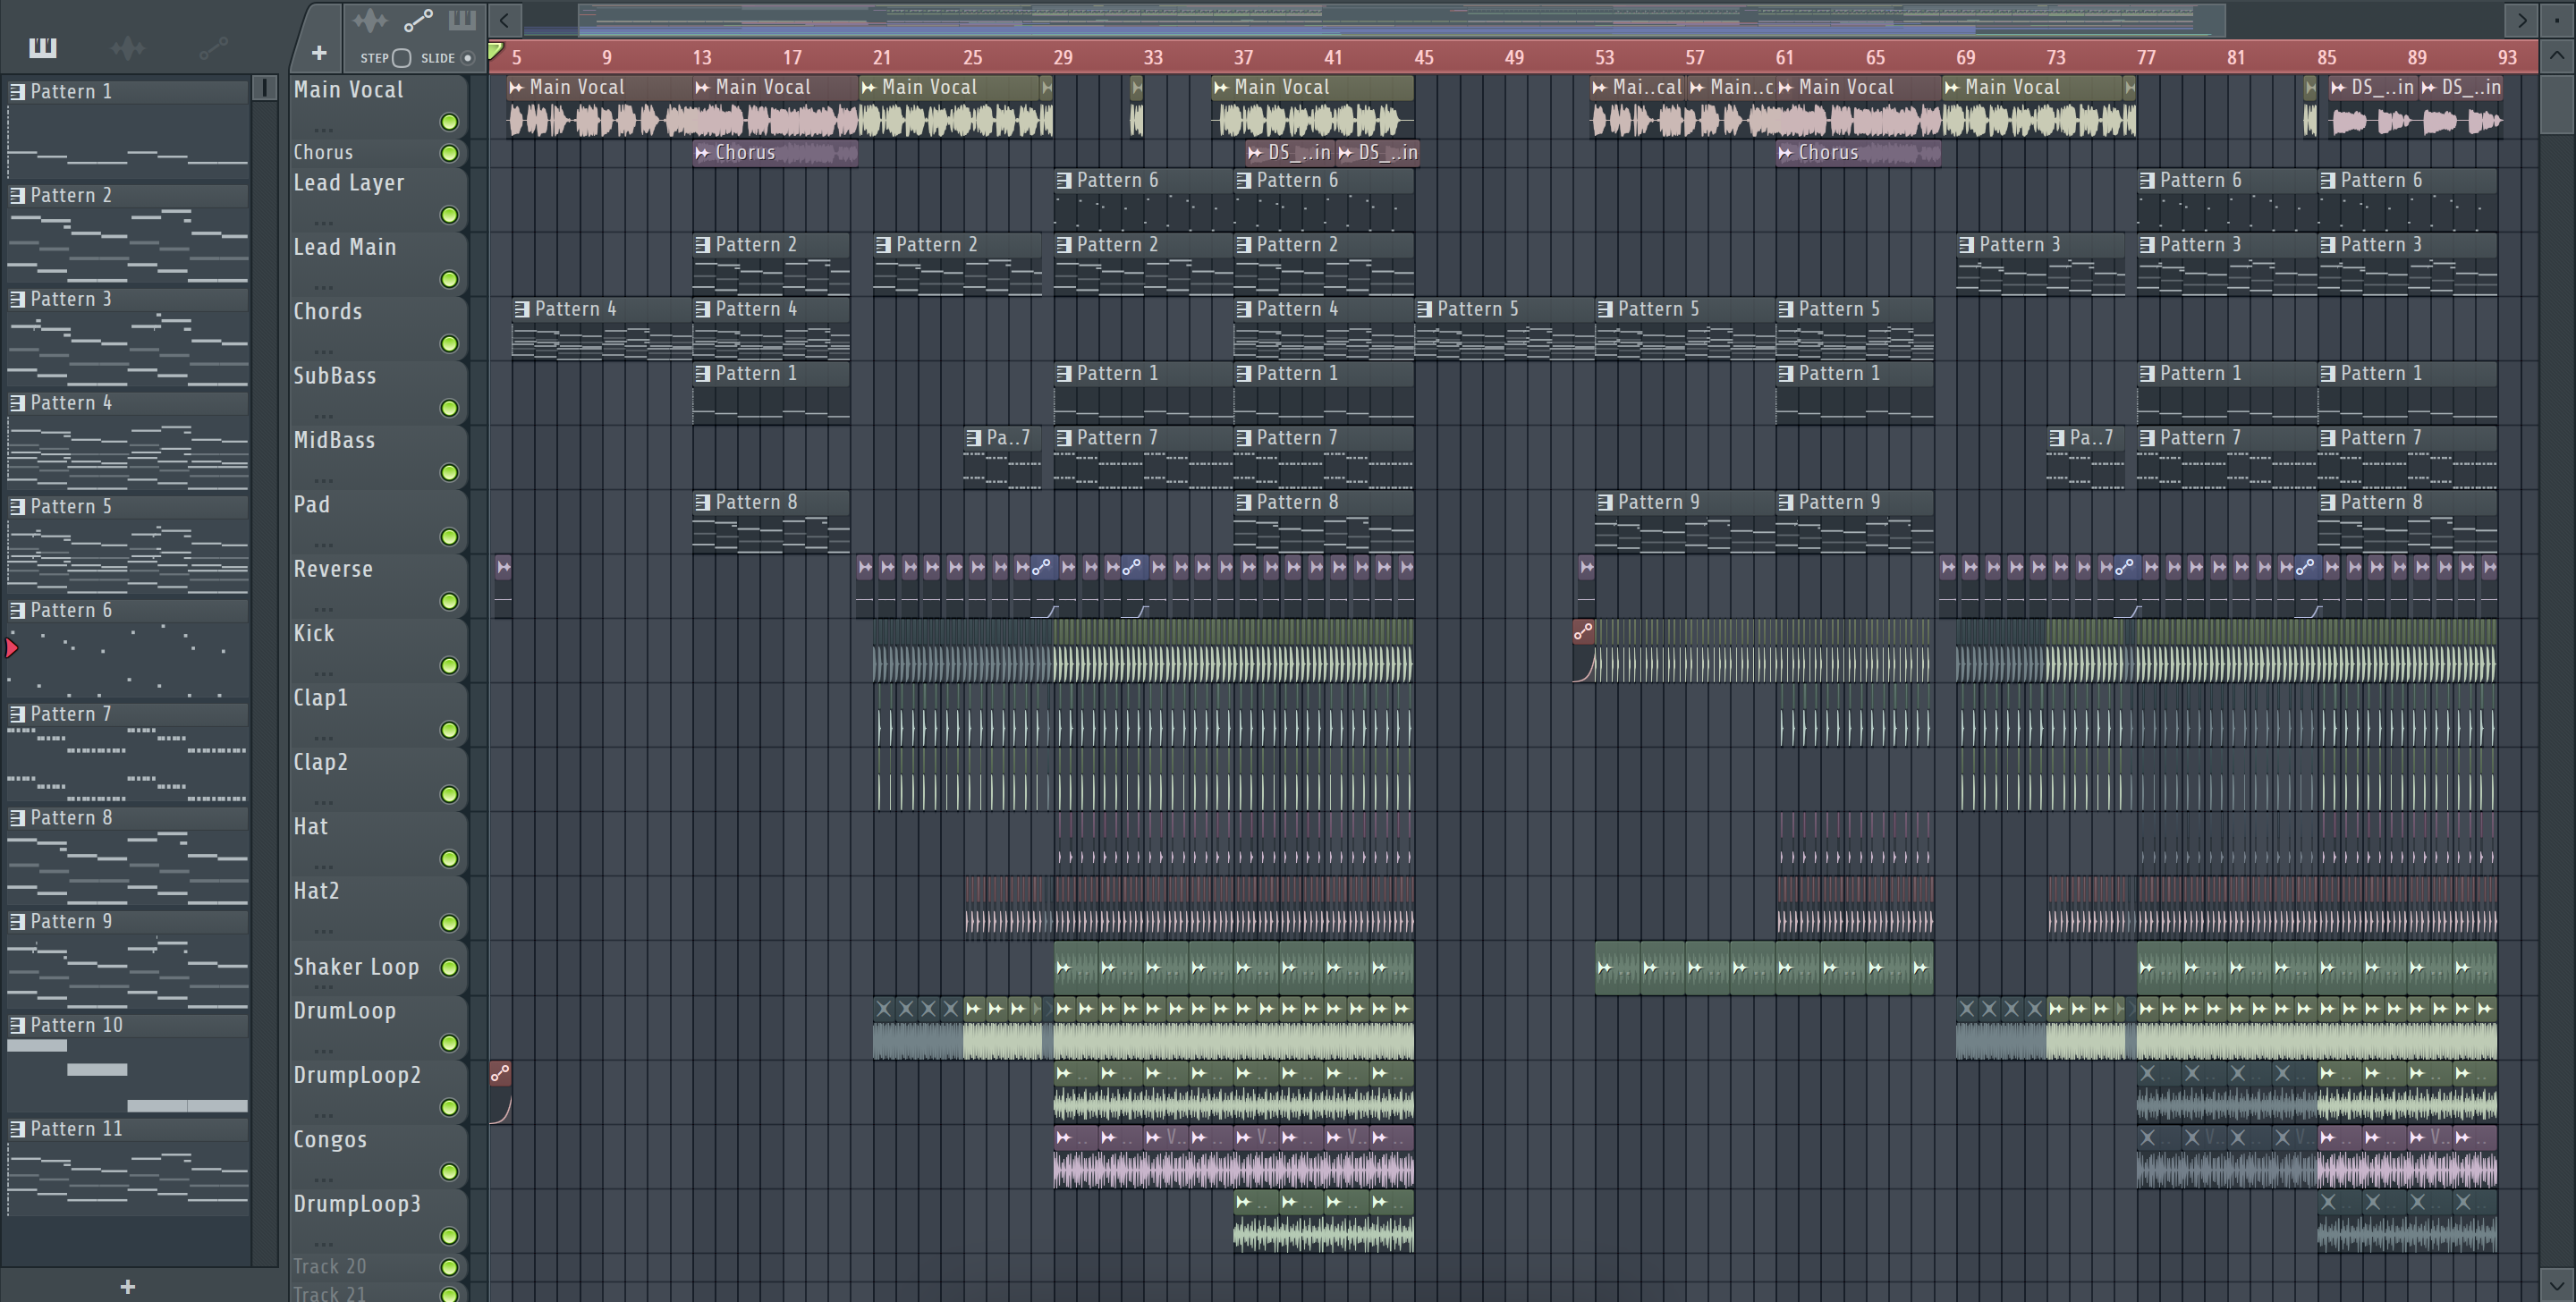The width and height of the screenshot is (2576, 1302).
Task: Mute the Chorus track
Action: (x=449, y=153)
